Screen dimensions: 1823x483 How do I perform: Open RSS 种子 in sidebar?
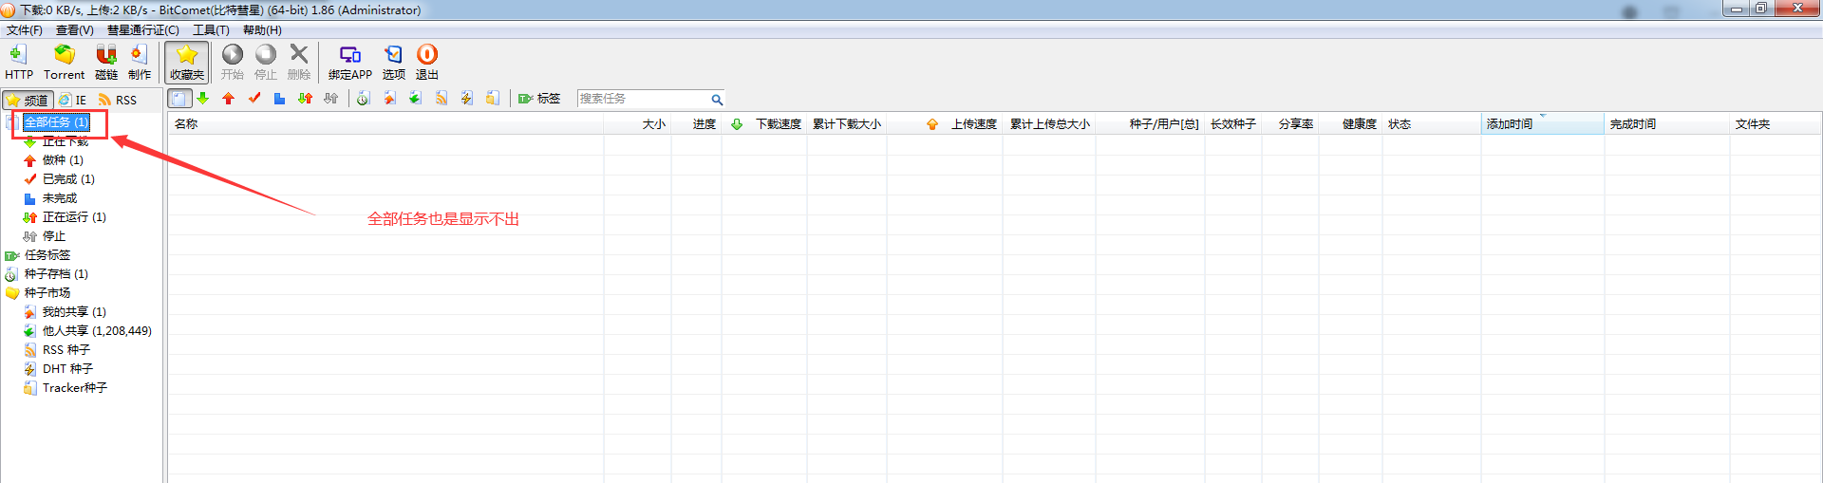tap(66, 350)
